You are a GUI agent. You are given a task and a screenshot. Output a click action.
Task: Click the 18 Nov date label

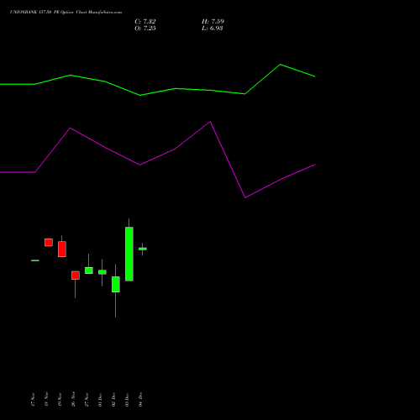point(46,399)
